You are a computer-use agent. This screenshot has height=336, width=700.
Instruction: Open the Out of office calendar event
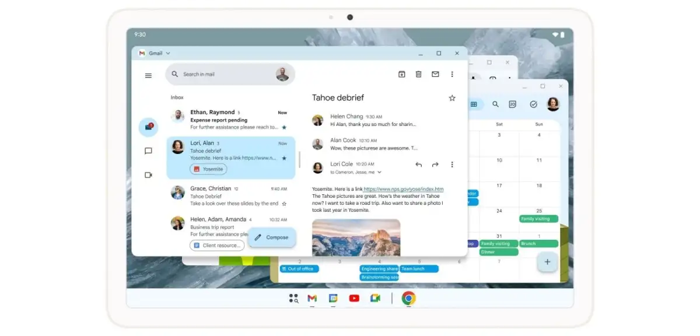coord(299,269)
